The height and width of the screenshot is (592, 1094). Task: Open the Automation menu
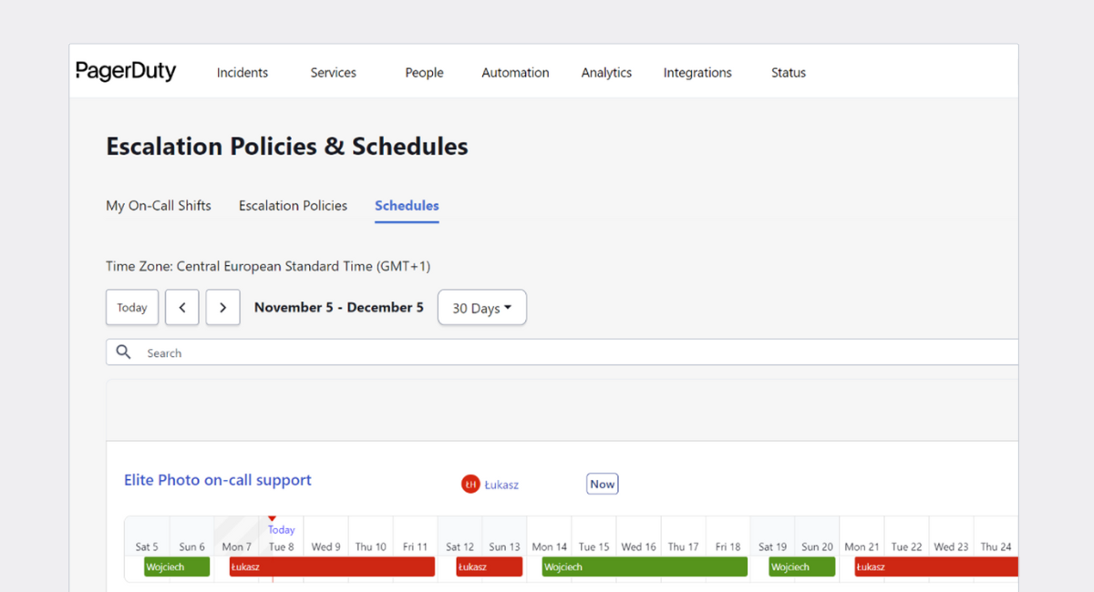[x=515, y=73]
